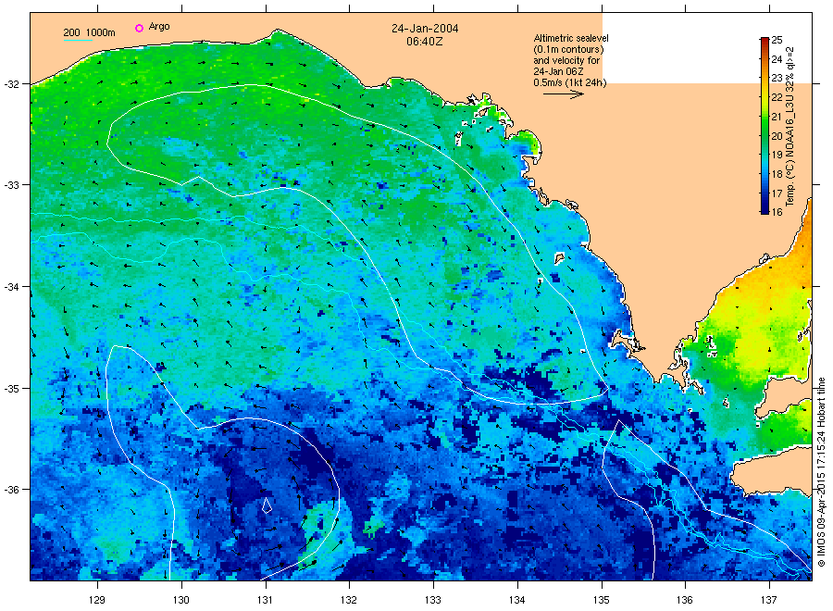Click the '22' label on the color scale
The image size is (833, 611).
777,97
